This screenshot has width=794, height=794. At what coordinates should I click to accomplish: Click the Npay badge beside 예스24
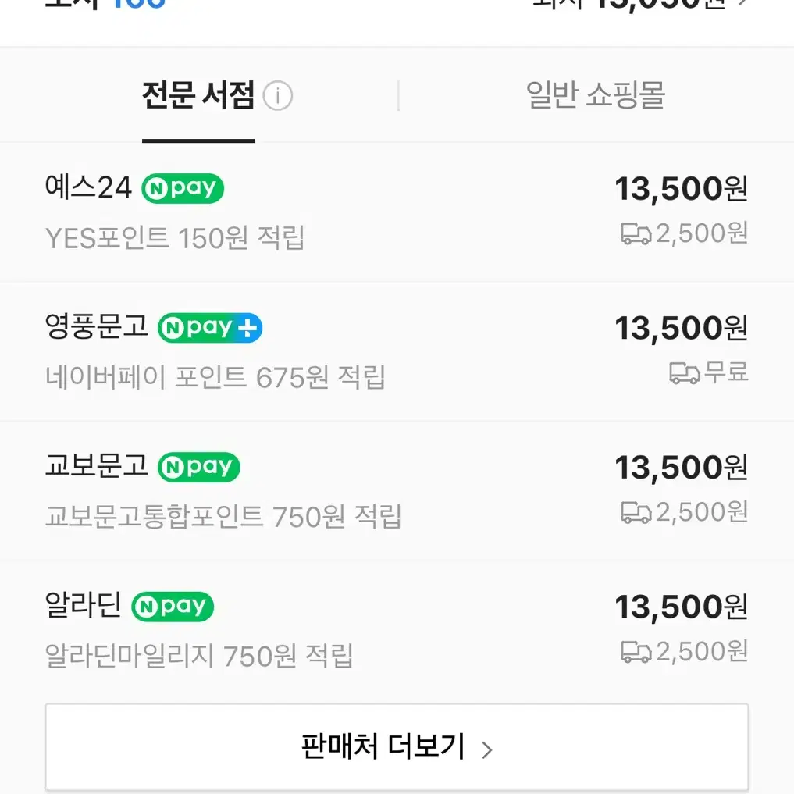click(182, 188)
